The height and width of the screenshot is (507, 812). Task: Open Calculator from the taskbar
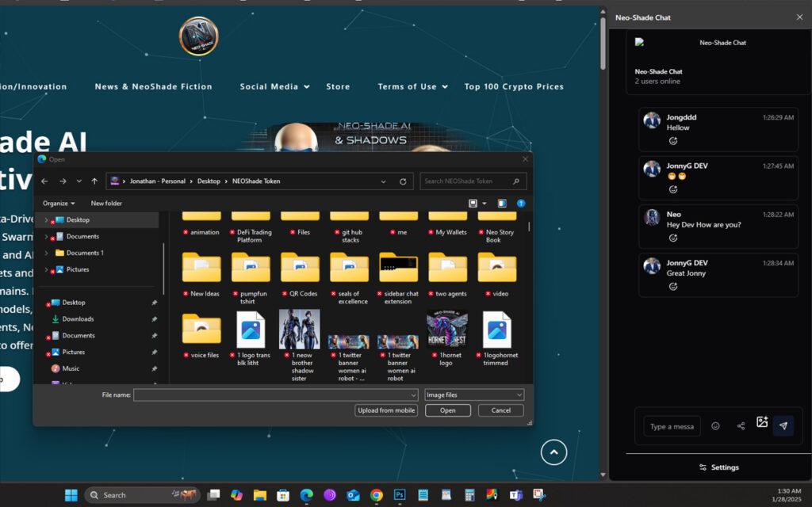click(469, 495)
